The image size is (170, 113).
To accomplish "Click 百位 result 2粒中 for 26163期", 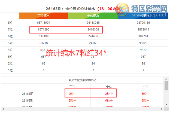I will [x=72, y=94].
